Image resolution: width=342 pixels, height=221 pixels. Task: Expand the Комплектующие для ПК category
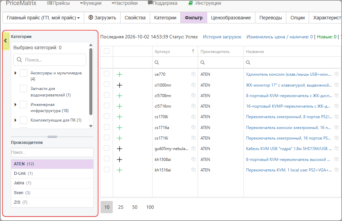[x=15, y=120]
